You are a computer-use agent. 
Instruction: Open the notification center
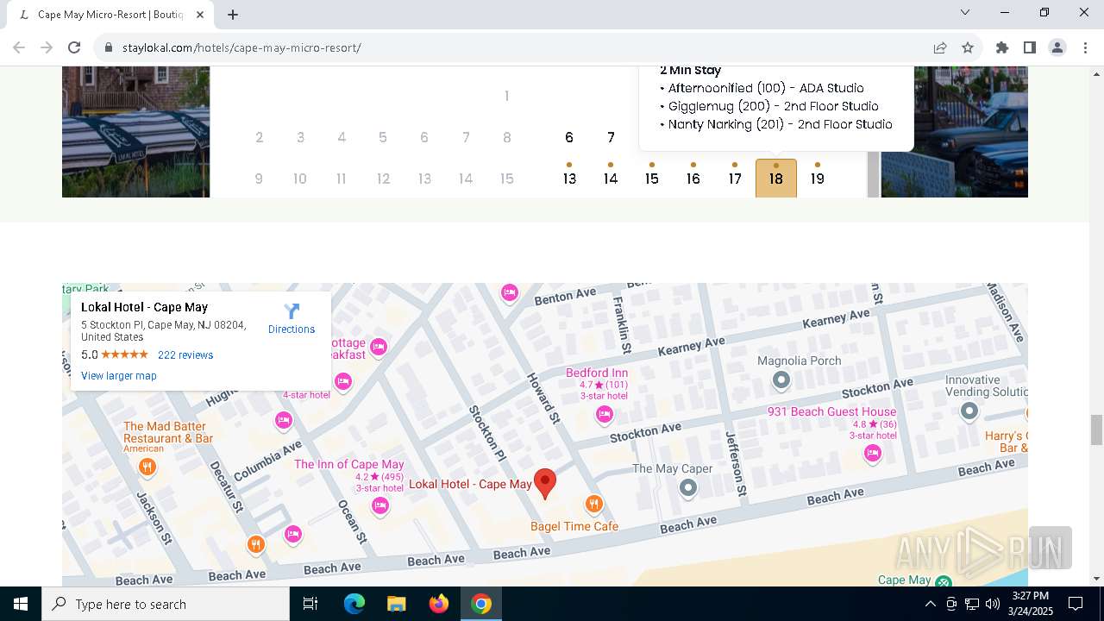1076,604
